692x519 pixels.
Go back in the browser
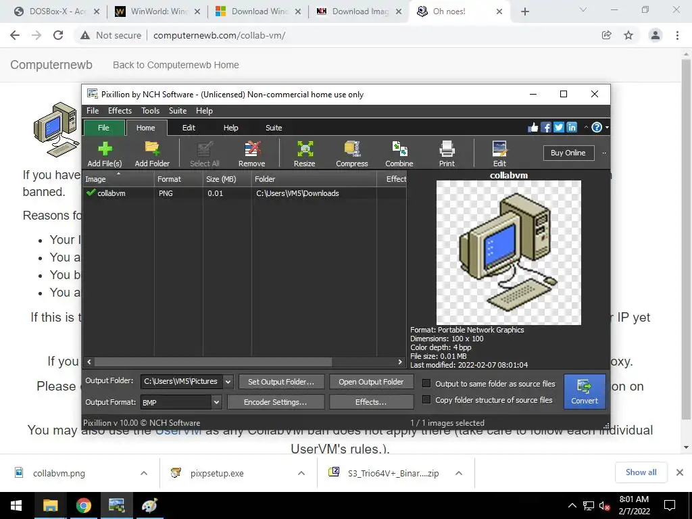(15, 35)
